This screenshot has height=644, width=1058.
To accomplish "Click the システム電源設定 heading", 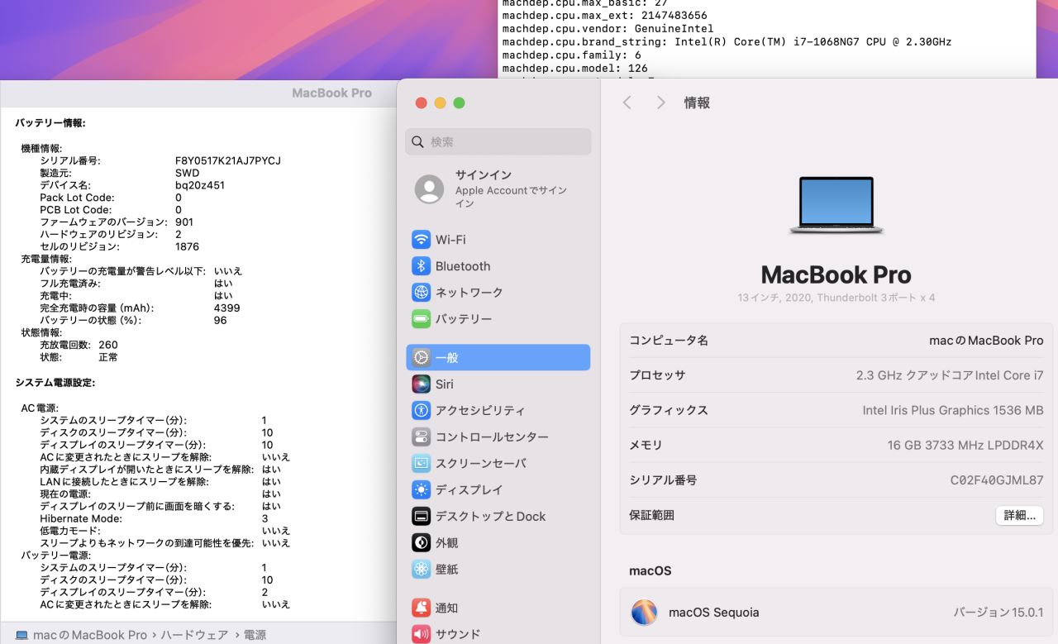I will 55,383.
